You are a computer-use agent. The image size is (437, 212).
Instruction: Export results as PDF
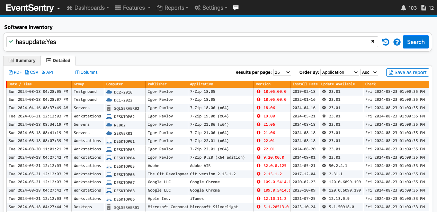15,72
